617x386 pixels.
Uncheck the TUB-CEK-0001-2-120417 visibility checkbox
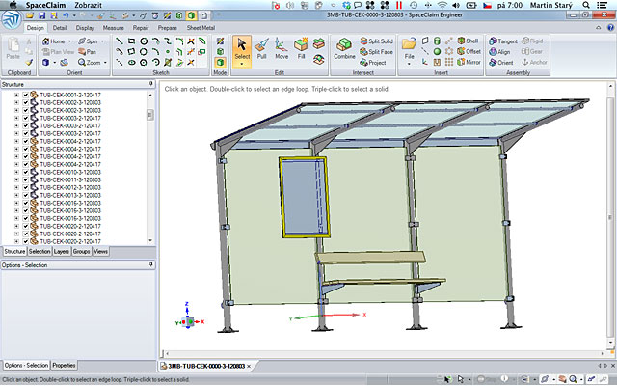point(26,95)
